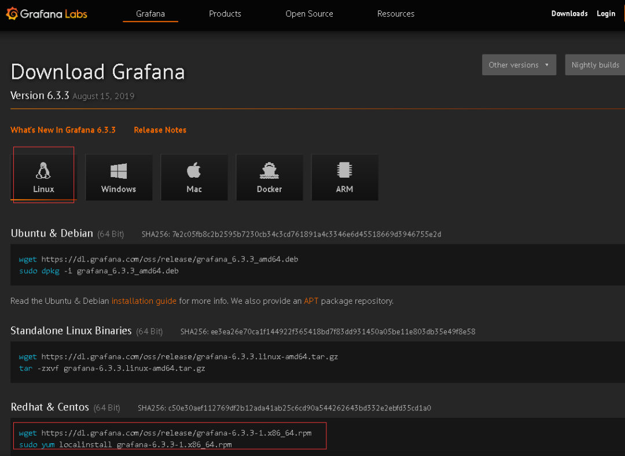Select the ARM chip icon
This screenshot has width=625, height=456.
pyautogui.click(x=344, y=170)
